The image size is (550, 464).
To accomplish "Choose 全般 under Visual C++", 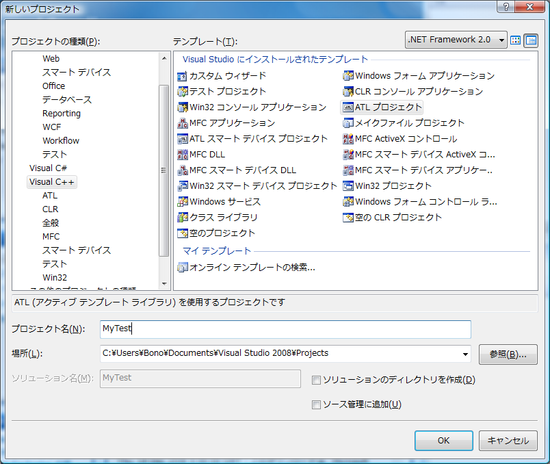I will click(x=51, y=223).
